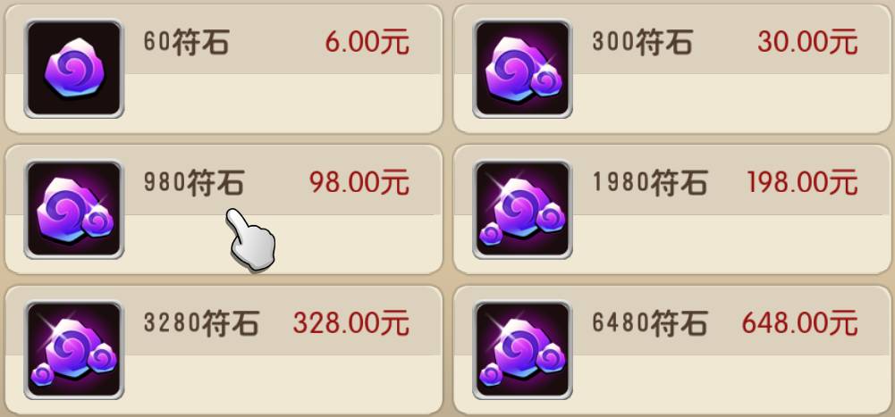Click the 300符石 item title
895x417 pixels.
642,43
